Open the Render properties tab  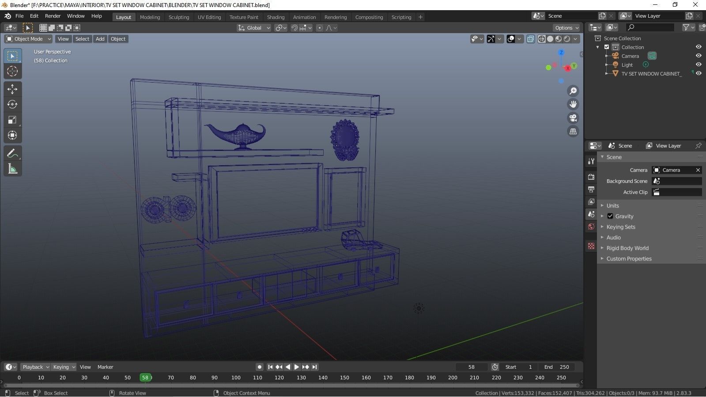(591, 177)
